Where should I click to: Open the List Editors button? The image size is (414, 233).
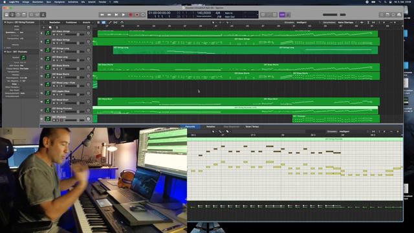382,15
